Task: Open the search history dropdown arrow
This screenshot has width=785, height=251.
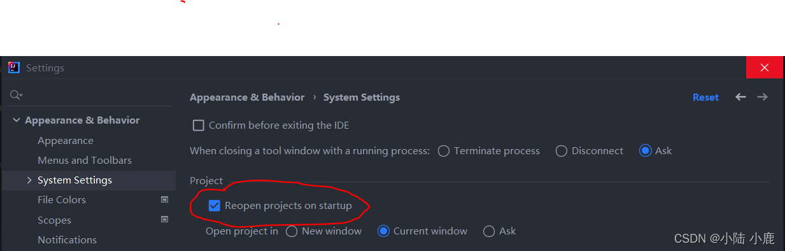Action: click(21, 96)
